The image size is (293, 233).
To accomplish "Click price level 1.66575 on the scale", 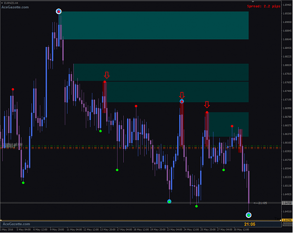I will pos(287,125).
